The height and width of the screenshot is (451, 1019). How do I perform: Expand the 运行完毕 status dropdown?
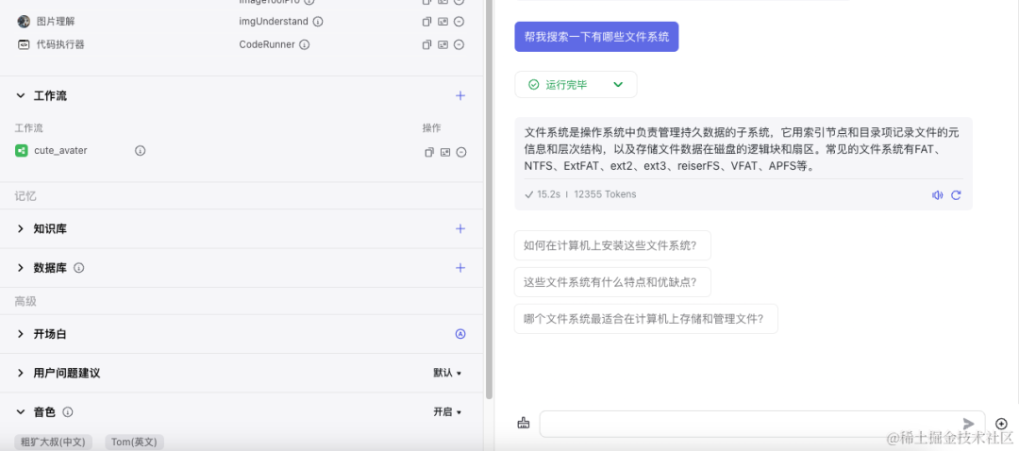pos(618,85)
